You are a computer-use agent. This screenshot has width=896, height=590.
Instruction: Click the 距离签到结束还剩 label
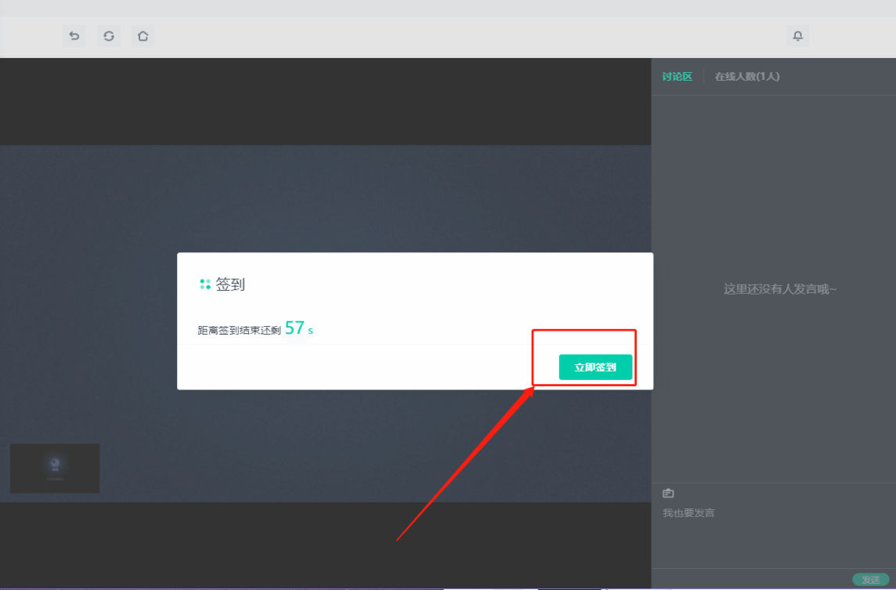239,331
